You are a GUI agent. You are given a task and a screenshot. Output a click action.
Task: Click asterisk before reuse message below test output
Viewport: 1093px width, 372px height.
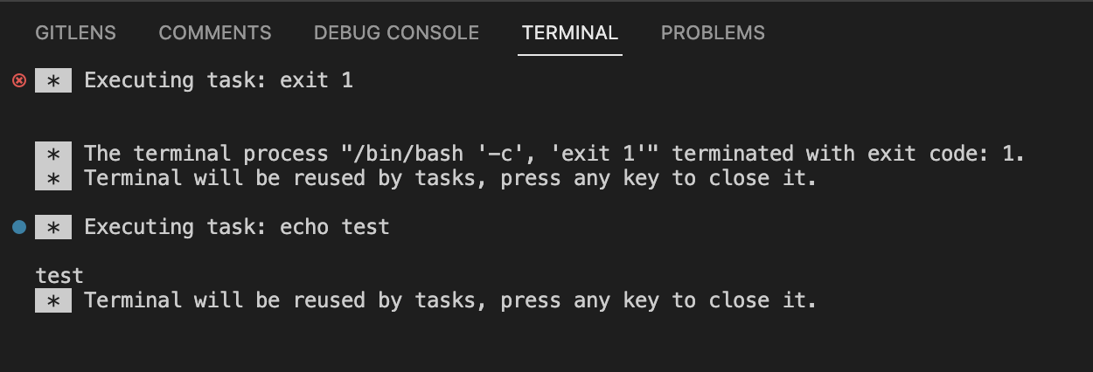pos(53,301)
